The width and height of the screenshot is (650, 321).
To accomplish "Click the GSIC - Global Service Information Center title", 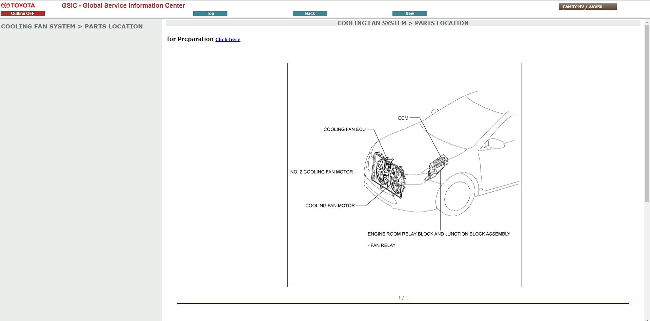I will tap(123, 6).
